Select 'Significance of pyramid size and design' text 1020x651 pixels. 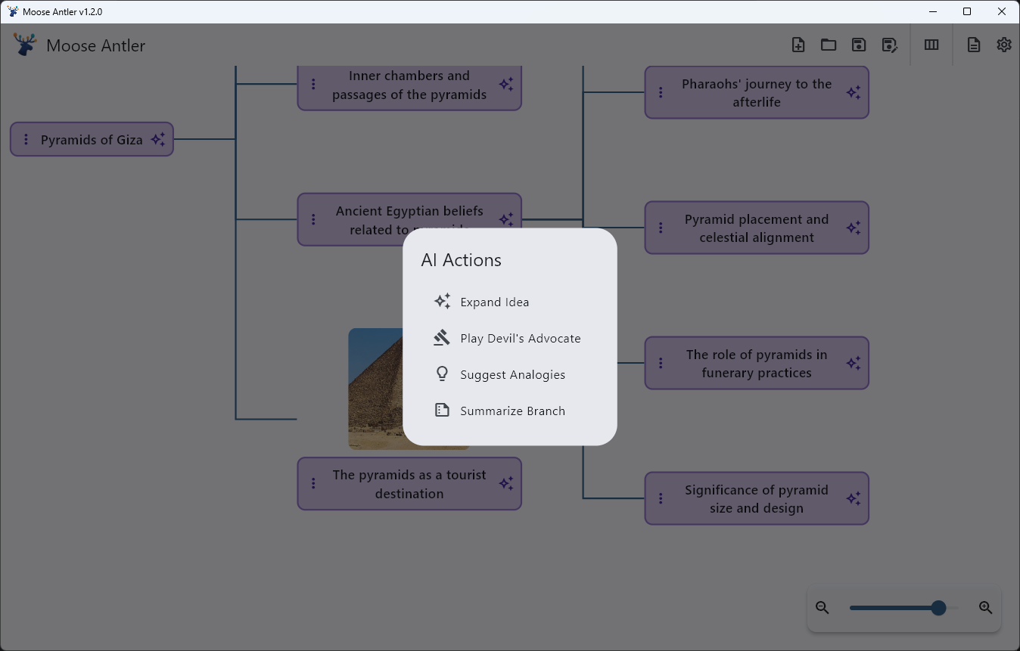(757, 499)
